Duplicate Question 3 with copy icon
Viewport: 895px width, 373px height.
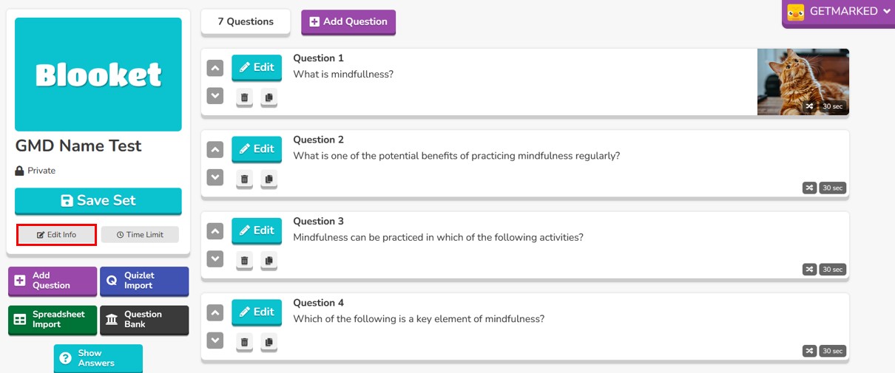(268, 260)
